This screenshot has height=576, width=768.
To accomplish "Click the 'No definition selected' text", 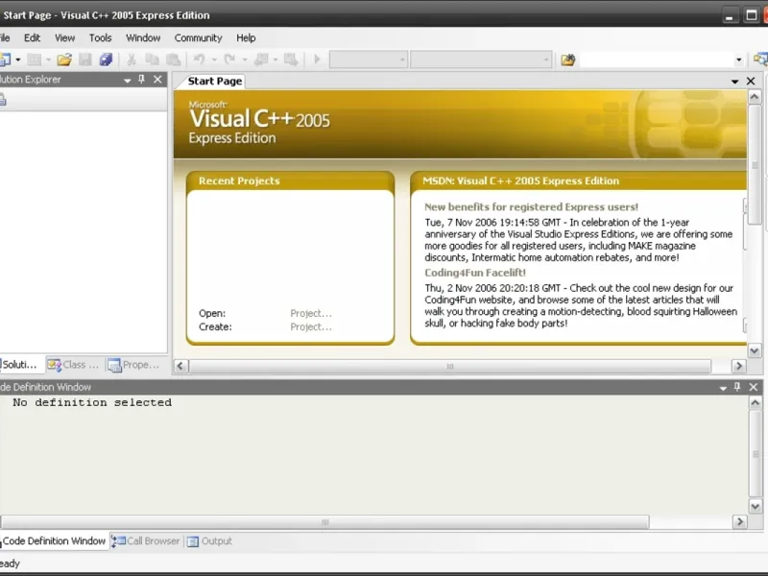I will click(92, 402).
